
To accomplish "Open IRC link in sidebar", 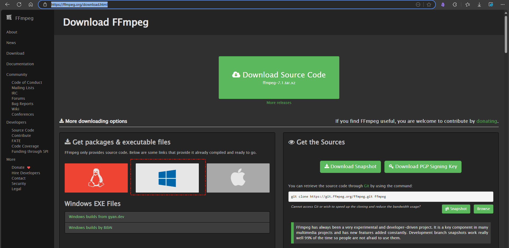I will coord(15,93).
